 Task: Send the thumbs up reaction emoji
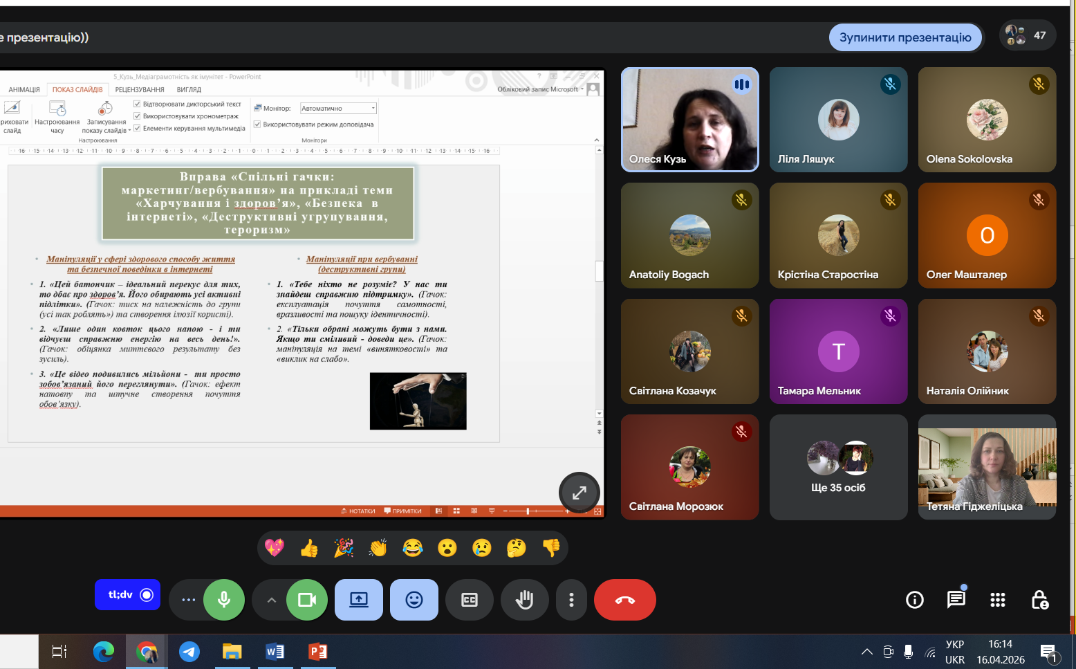click(x=309, y=549)
